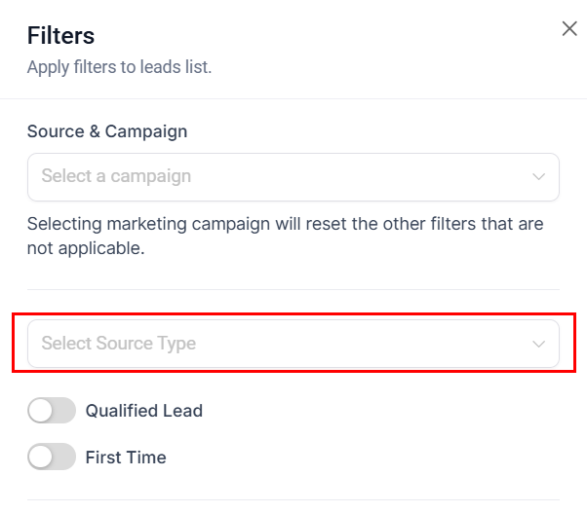Image resolution: width=587 pixels, height=513 pixels.
Task: Click the divider line above Source Type field
Action: coord(293,289)
